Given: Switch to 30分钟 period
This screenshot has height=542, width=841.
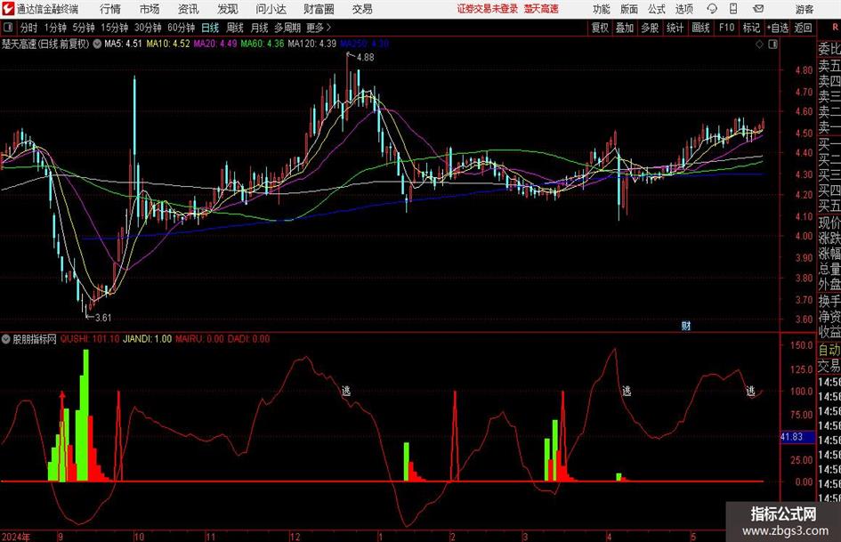Looking at the screenshot, I should [x=148, y=28].
